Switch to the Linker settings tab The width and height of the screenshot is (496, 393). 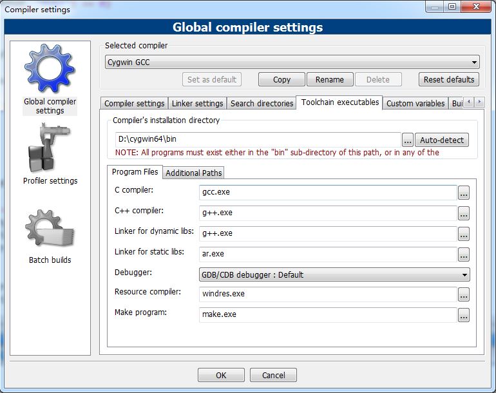coord(197,104)
